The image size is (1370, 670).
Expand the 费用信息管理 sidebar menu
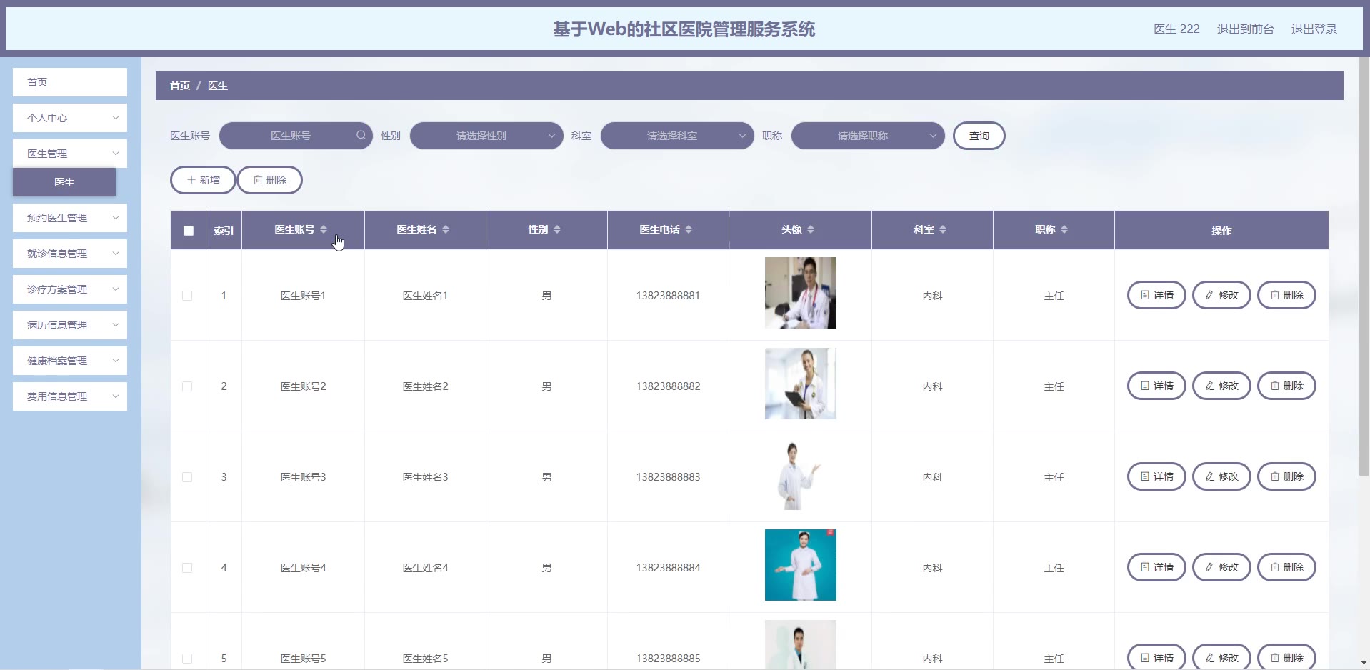70,396
